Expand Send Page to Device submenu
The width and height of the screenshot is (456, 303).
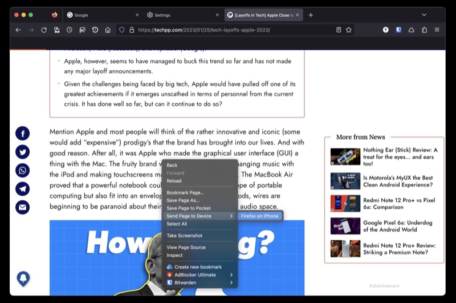[199, 216]
